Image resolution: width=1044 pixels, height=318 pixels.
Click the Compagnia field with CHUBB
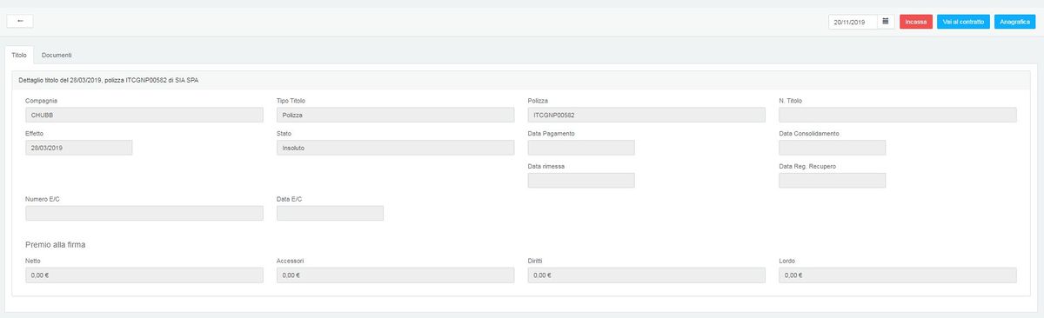coord(144,115)
